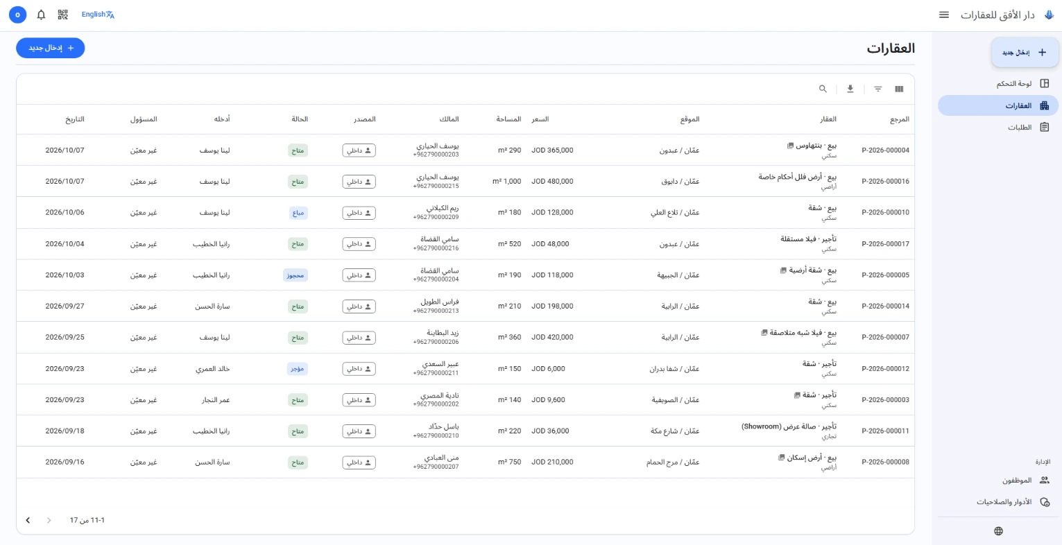Click the دار الأفق logo icon

pos(1049,15)
